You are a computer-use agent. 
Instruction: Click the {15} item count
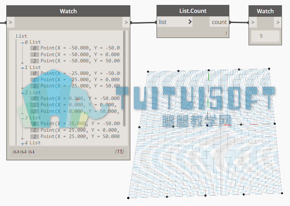click(x=120, y=152)
